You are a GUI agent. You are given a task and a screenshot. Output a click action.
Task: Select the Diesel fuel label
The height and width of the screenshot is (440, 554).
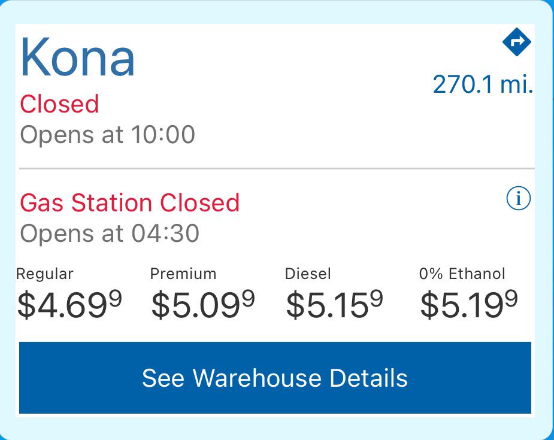tap(308, 274)
